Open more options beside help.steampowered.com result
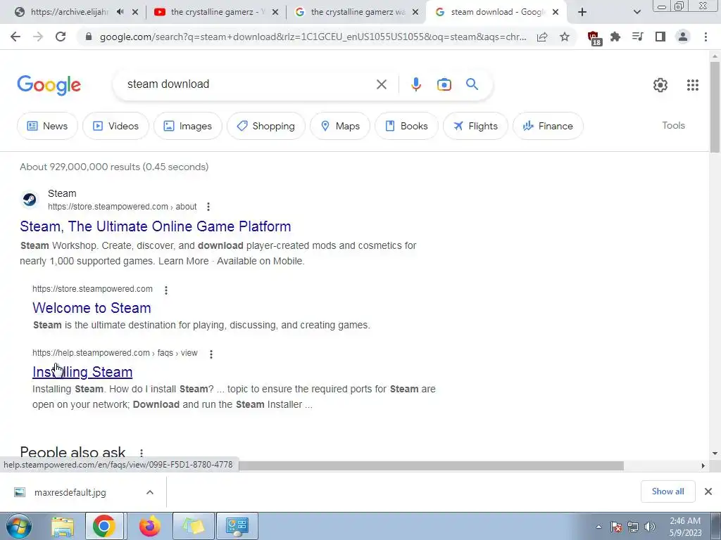The height and width of the screenshot is (540, 721). 211,354
